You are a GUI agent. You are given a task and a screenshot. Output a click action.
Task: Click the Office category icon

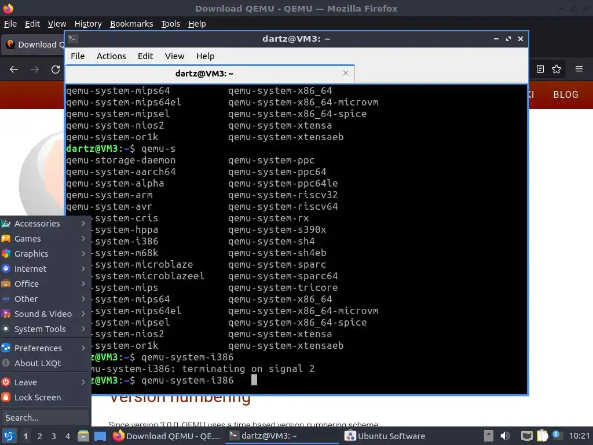point(6,284)
